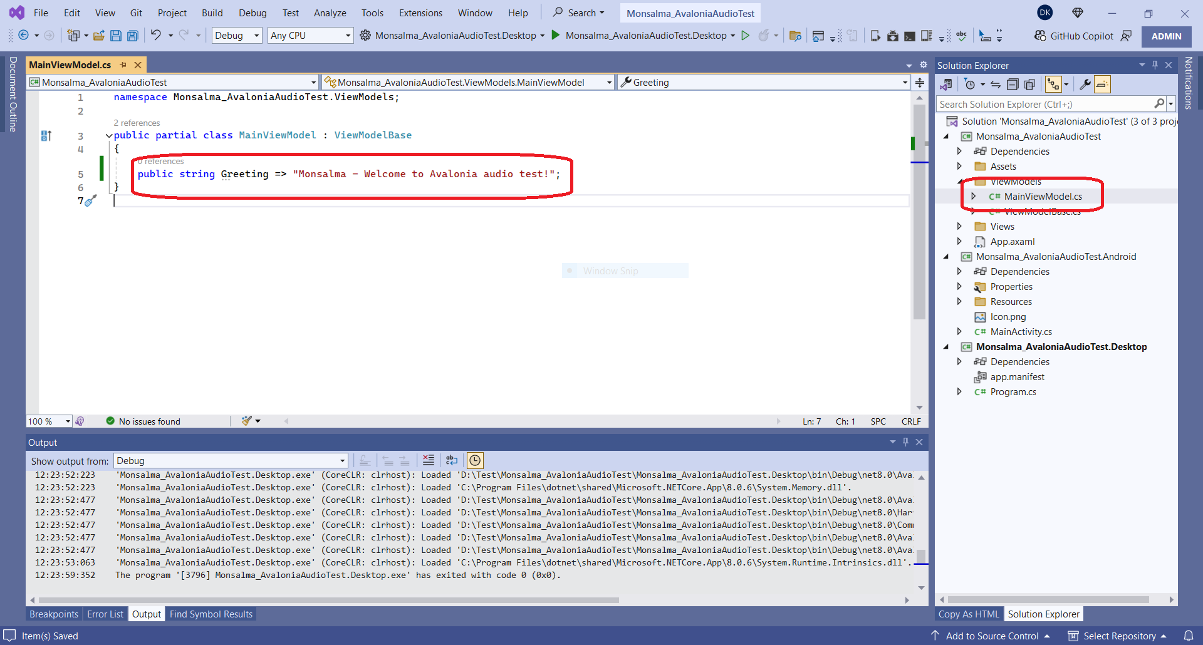Click the Pending Changes Filter clock icon
The width and height of the screenshot is (1203, 645).
coord(970,85)
